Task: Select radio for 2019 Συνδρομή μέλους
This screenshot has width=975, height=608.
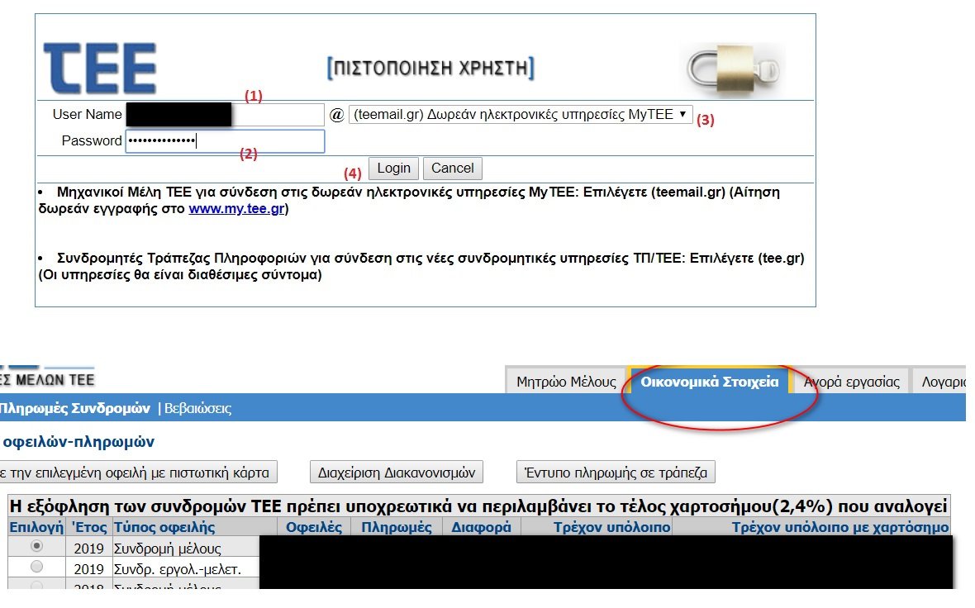Action: [x=36, y=546]
